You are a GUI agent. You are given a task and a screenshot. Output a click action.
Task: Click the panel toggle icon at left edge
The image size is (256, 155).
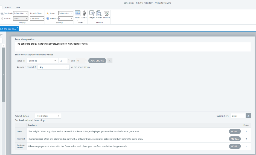[x=1, y=35]
